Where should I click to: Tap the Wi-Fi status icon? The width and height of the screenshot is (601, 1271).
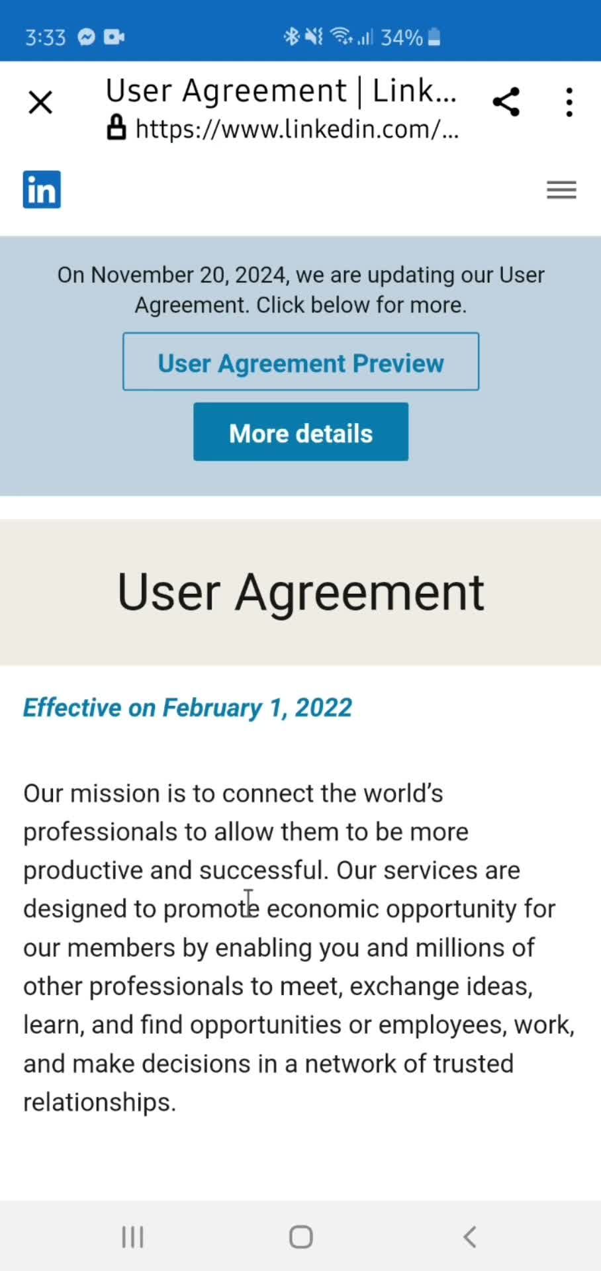pos(342,36)
